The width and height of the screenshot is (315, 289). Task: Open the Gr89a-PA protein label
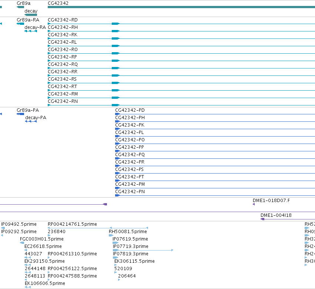(28, 110)
